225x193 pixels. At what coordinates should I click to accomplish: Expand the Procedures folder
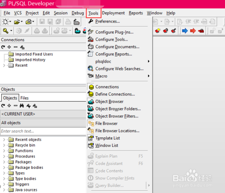[4, 157]
